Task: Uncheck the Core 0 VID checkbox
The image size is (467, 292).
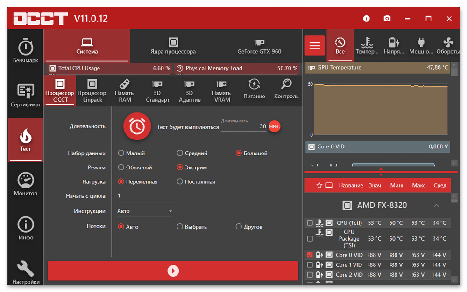Action: pyautogui.click(x=310, y=255)
